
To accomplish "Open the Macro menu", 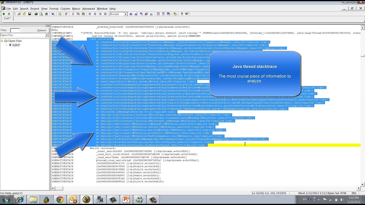I will click(x=76, y=9).
